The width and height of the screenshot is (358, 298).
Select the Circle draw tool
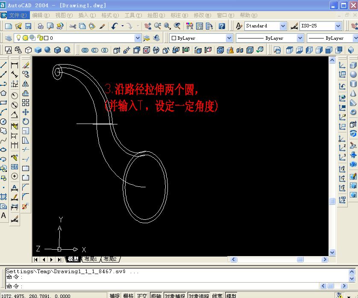coord(3,121)
